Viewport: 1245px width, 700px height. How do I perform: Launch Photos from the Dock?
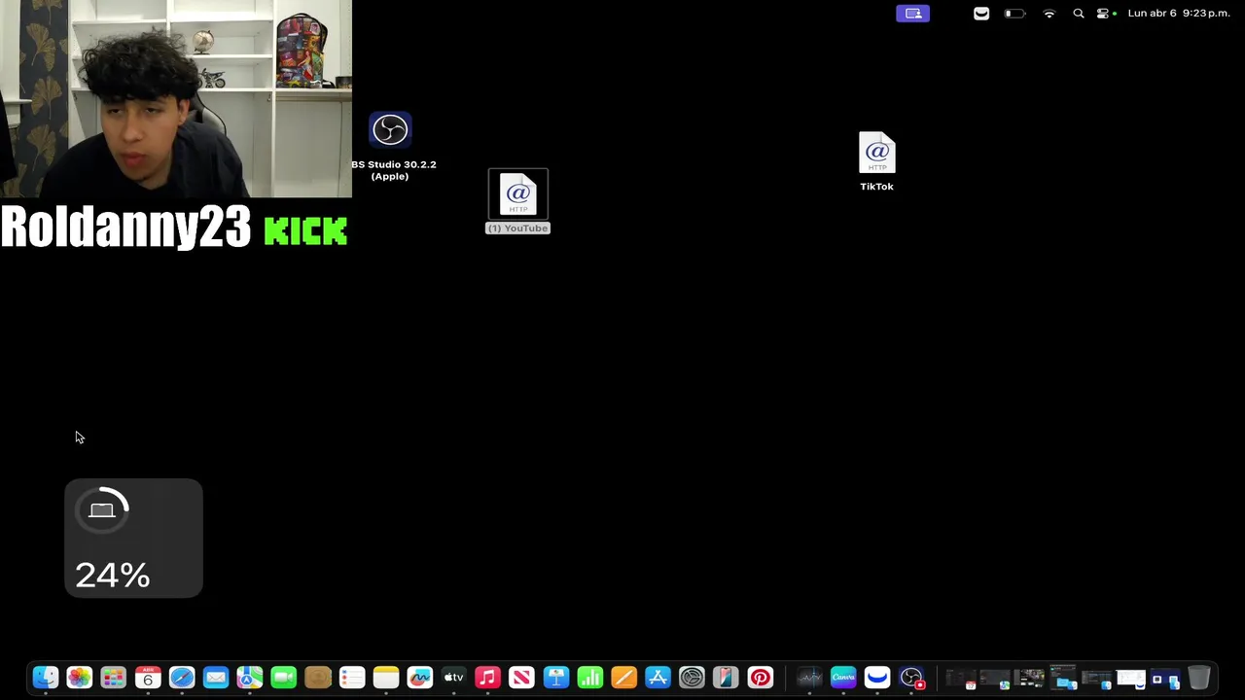pos(80,678)
